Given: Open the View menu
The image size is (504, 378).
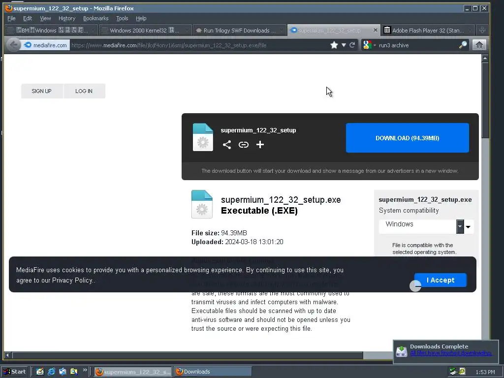Looking at the screenshot, I should 45,18.
